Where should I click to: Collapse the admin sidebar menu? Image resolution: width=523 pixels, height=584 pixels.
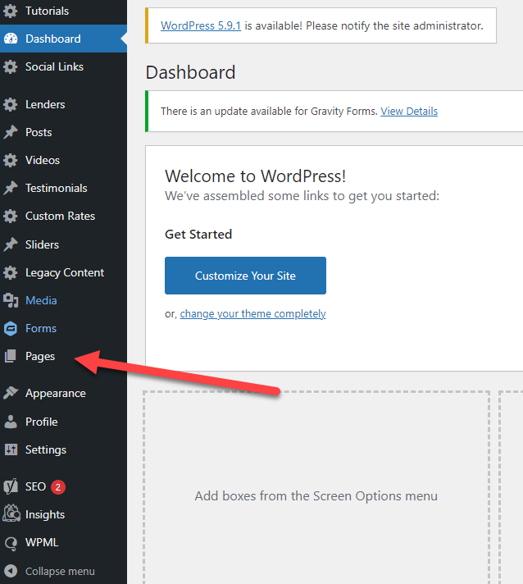63,571
